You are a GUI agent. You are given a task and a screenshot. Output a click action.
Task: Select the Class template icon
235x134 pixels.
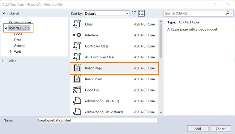coord(77,24)
